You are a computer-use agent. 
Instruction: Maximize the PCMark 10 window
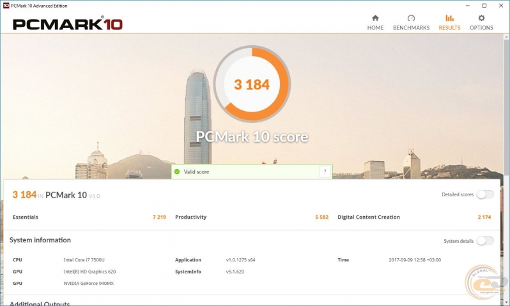tap(484, 6)
